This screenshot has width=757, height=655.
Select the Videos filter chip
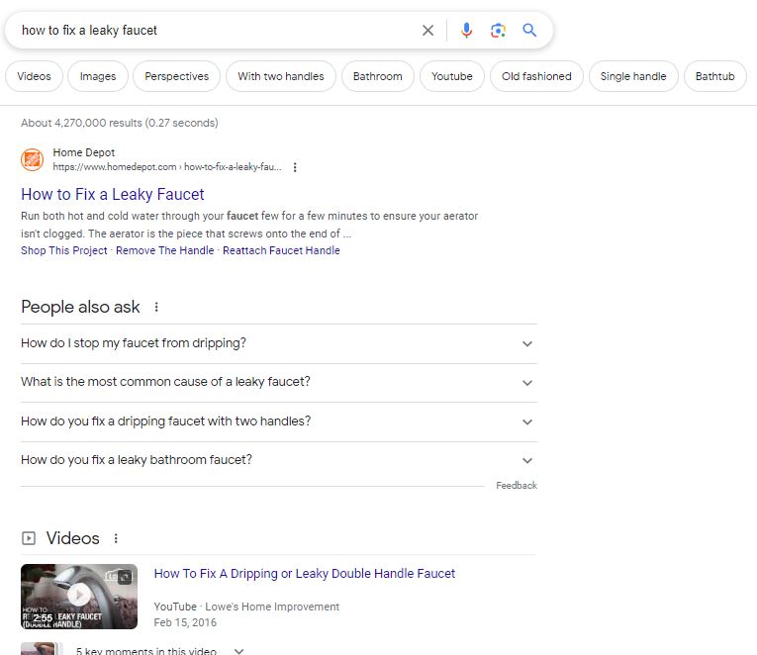[34, 76]
